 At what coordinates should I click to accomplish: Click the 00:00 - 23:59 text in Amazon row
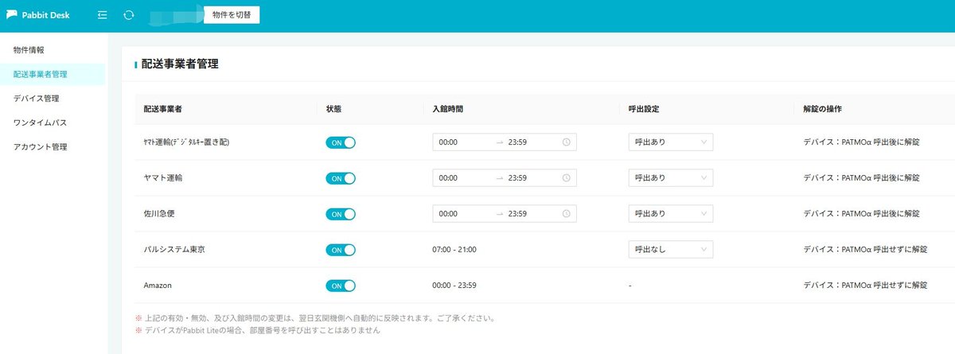[x=454, y=286]
